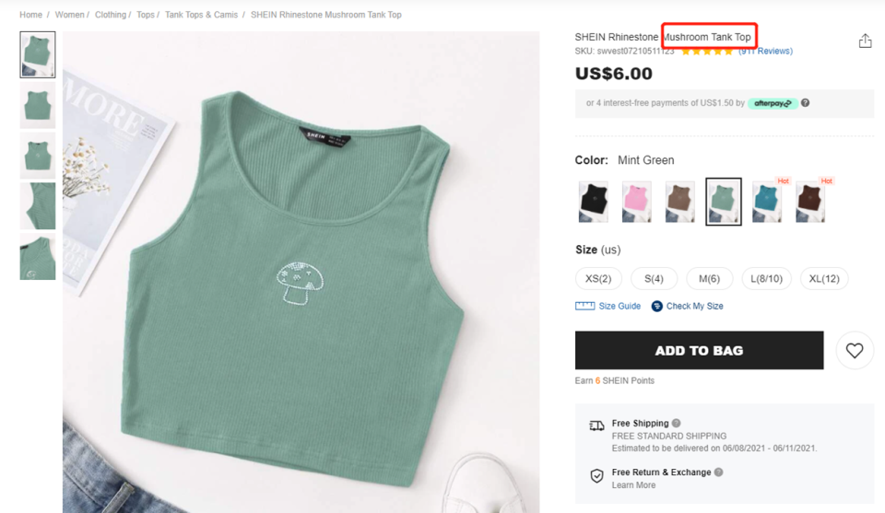
Task: Open the 911 Reviews link
Action: (x=766, y=52)
